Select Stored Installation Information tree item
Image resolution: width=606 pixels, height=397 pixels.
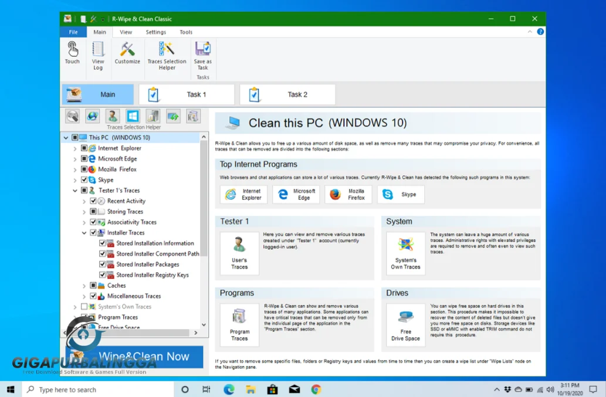[155, 243]
